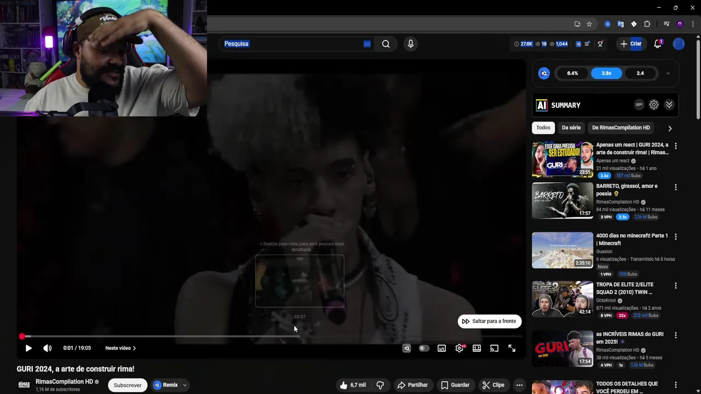Start voice search with microphone
Viewport: 701px width, 394px height.
[x=411, y=44]
